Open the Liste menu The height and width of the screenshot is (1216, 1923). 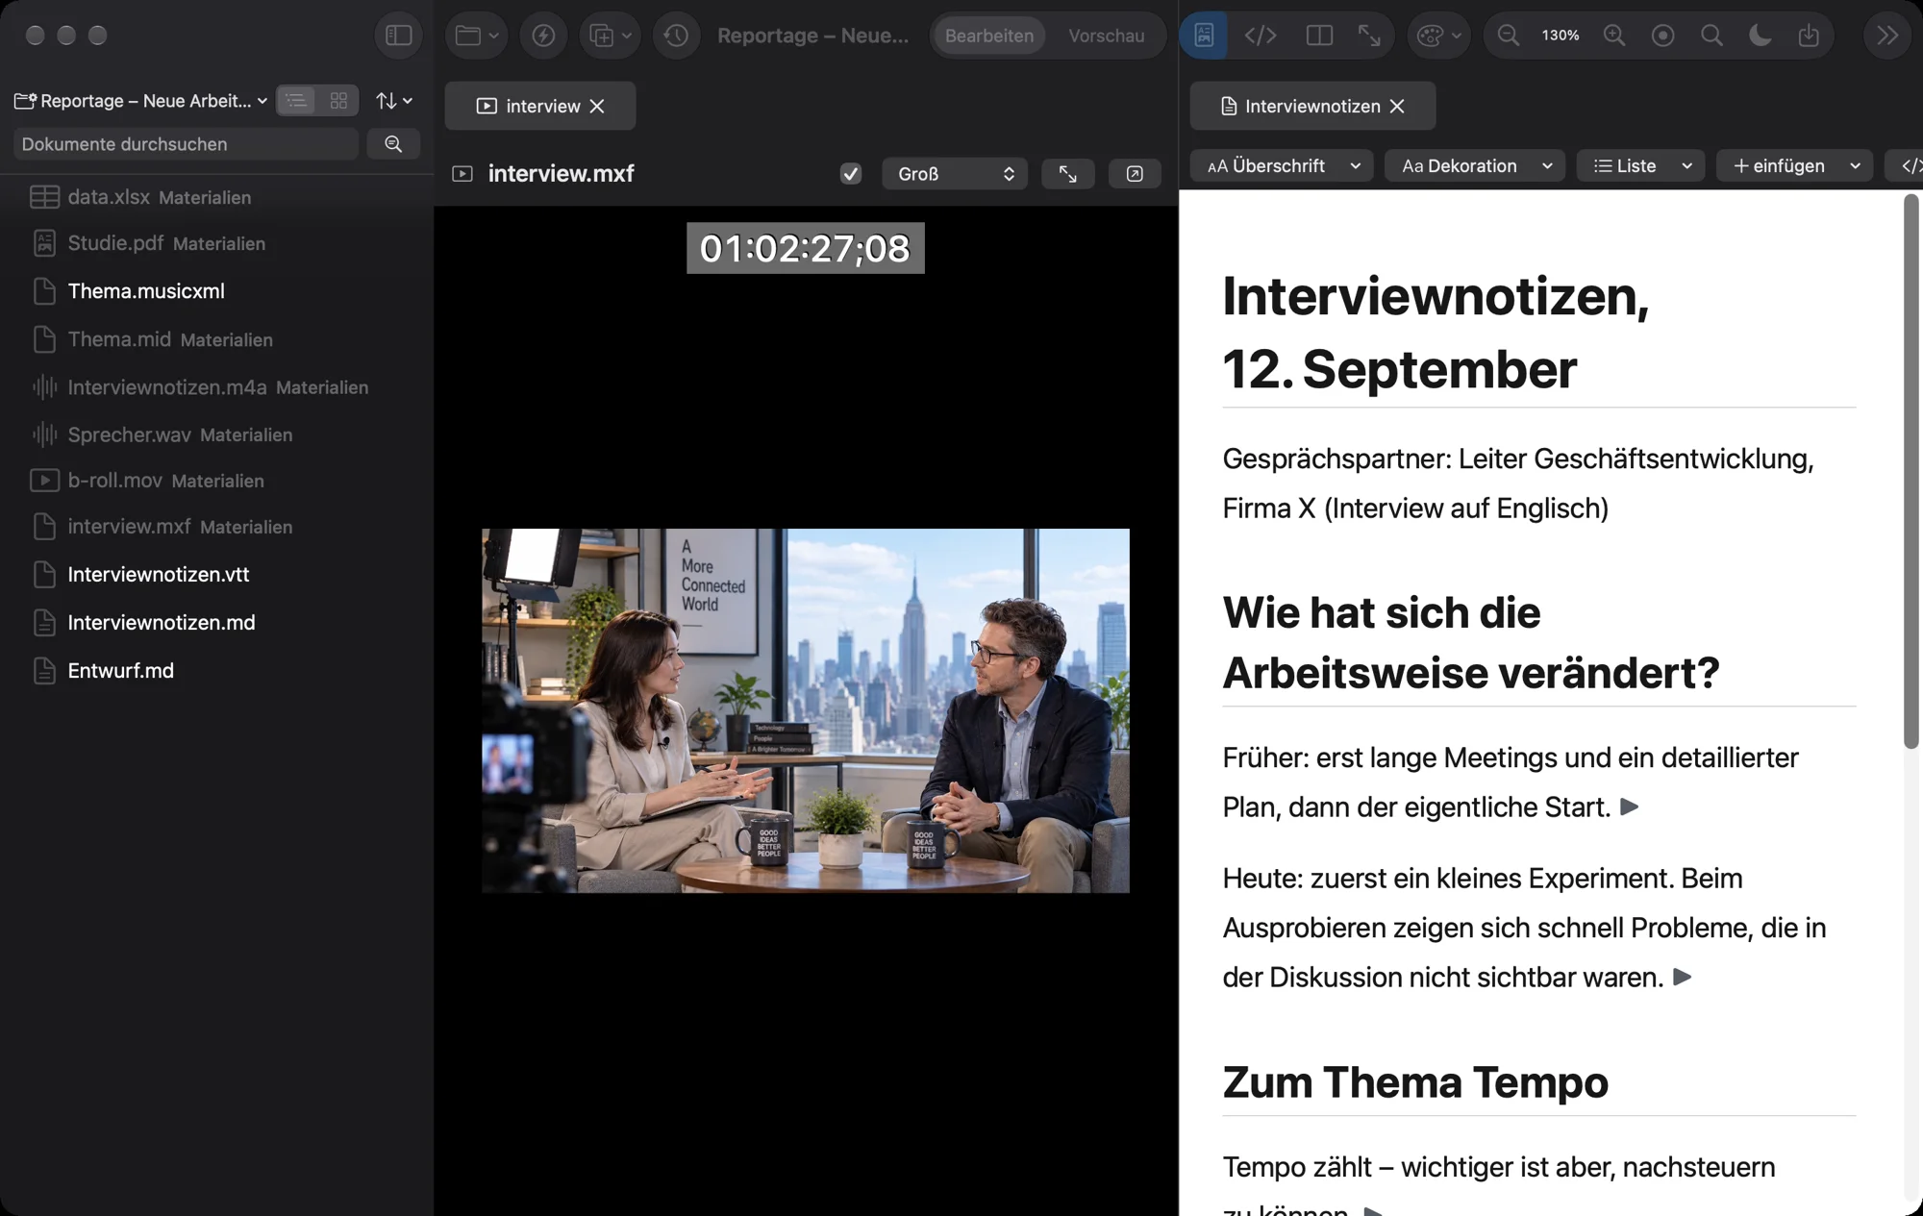tap(1640, 165)
